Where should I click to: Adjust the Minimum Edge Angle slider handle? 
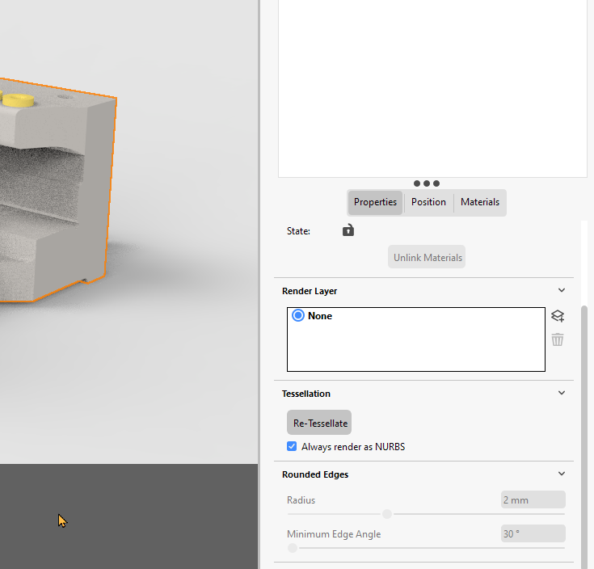292,548
